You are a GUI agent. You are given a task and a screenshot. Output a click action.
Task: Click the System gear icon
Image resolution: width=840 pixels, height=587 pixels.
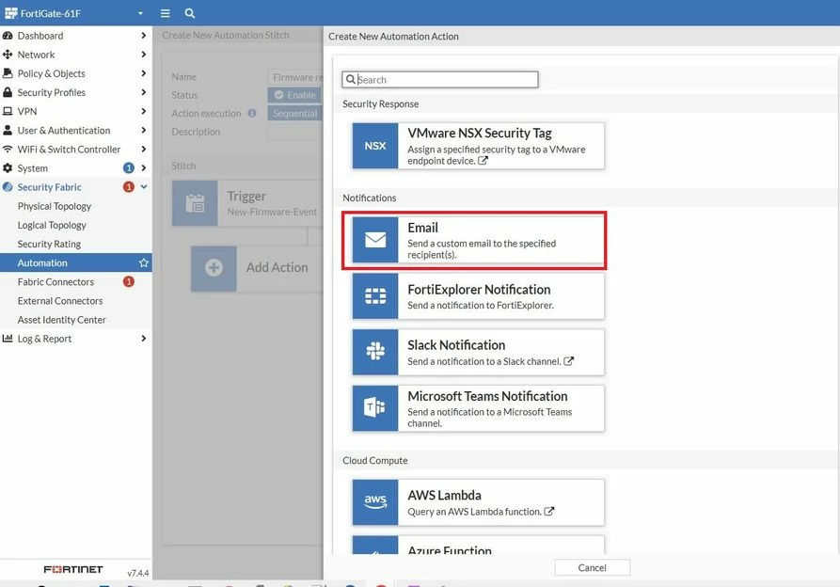pos(8,168)
